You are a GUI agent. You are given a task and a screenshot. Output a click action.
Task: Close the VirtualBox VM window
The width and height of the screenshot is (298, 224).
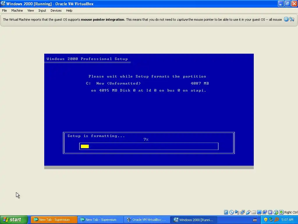(294, 3)
